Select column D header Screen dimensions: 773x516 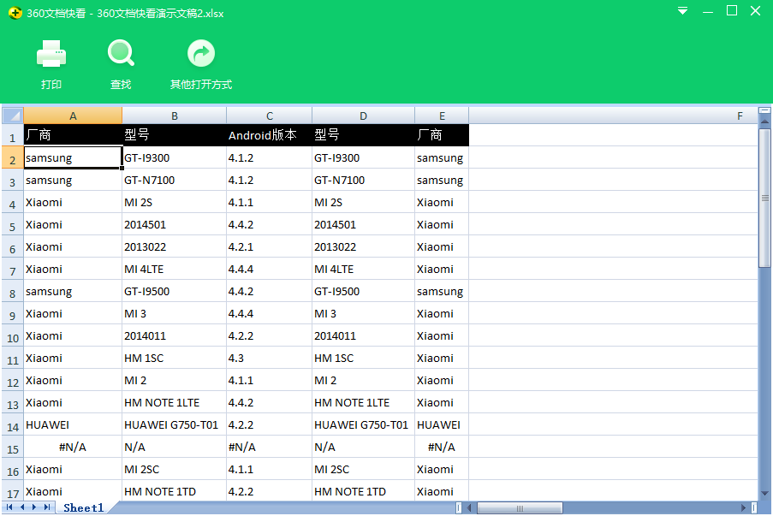tap(363, 116)
